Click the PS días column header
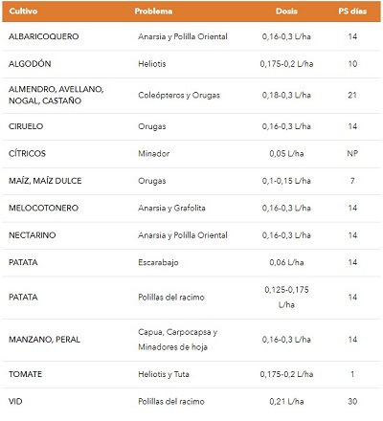Image resolution: width=383 pixels, height=421 pixels. tap(352, 11)
